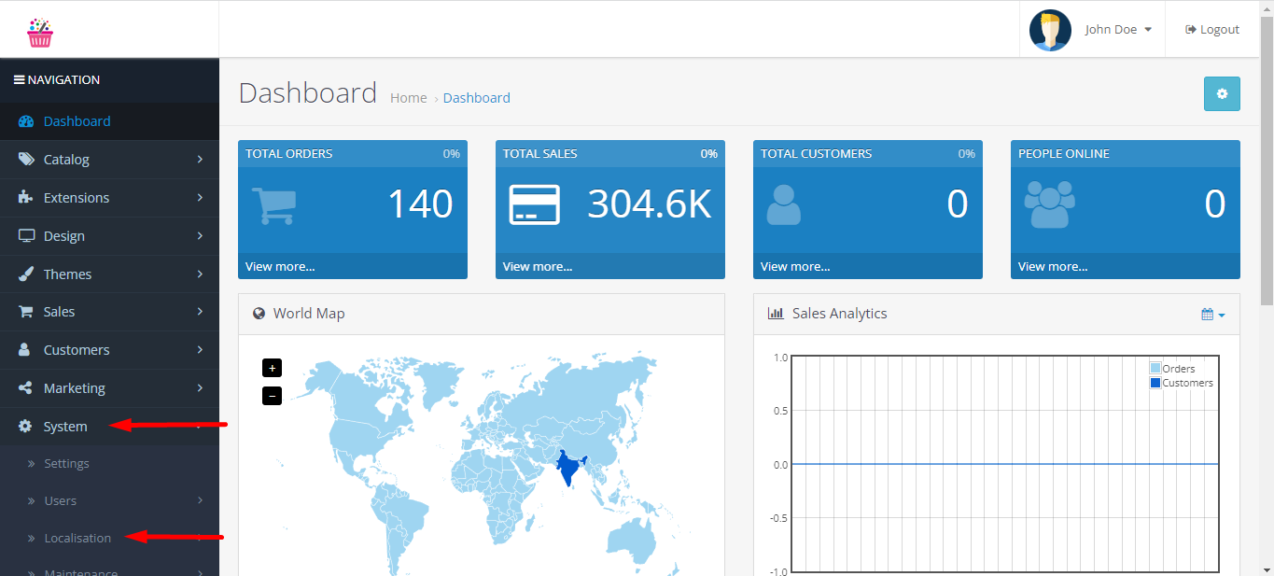
Task: Click View more under Total Sales
Action: (x=538, y=267)
